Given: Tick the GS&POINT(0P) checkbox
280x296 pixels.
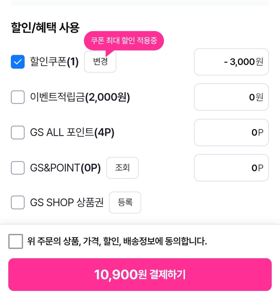Looking at the screenshot, I should pos(18,168).
